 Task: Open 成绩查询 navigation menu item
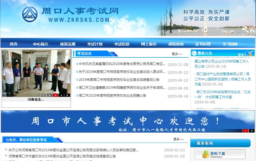[176, 44]
